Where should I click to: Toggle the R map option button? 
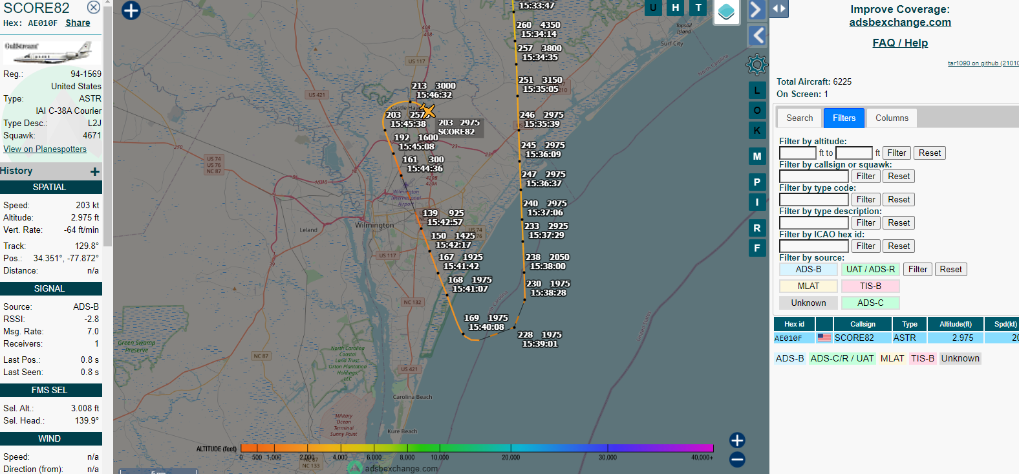757,228
